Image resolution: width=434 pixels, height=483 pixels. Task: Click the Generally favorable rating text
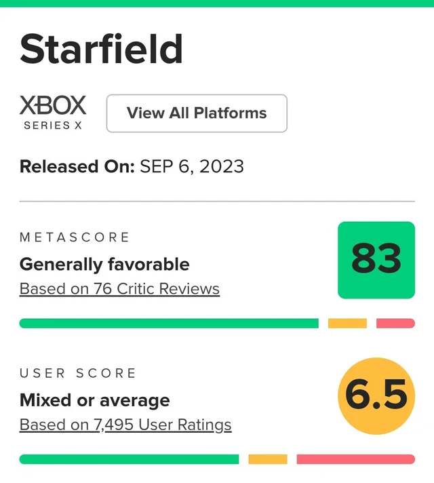[x=104, y=264]
